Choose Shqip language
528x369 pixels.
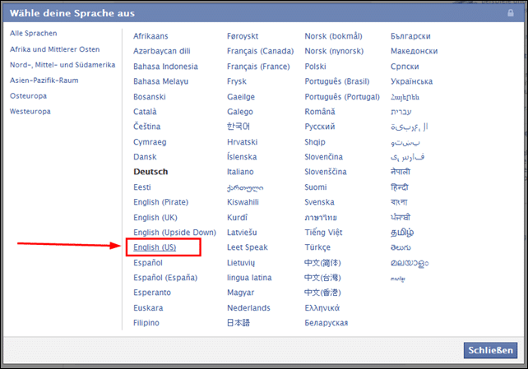click(315, 142)
